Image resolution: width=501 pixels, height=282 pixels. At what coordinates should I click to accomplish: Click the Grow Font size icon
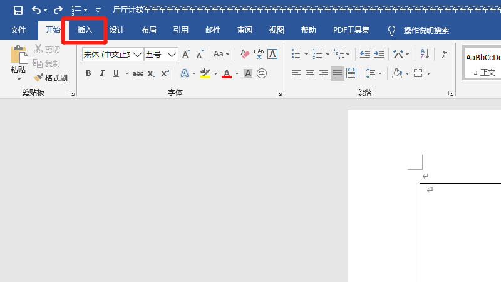(186, 55)
